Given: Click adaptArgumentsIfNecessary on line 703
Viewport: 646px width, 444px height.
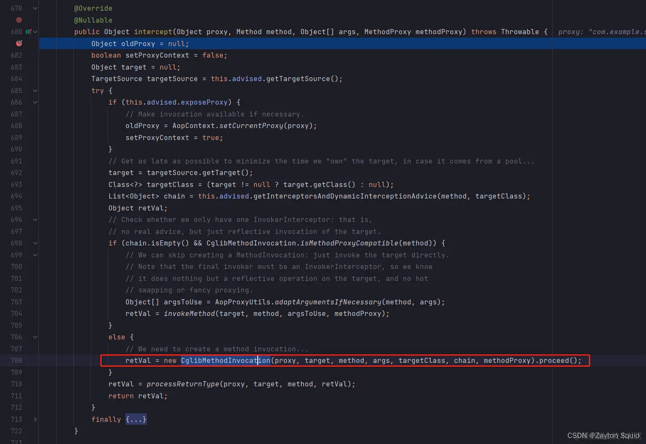Looking at the screenshot, I should click(x=328, y=302).
